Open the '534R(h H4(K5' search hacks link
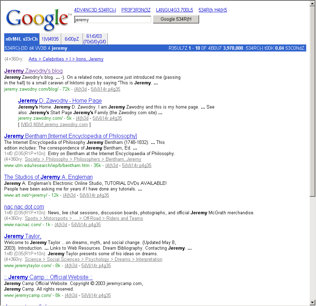The height and width of the screenshot is (306, 316). [213, 10]
